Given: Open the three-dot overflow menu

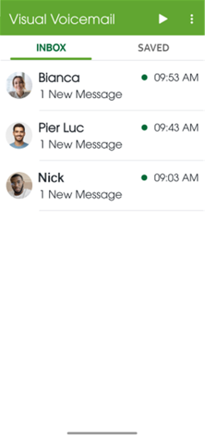Looking at the screenshot, I should point(192,19).
